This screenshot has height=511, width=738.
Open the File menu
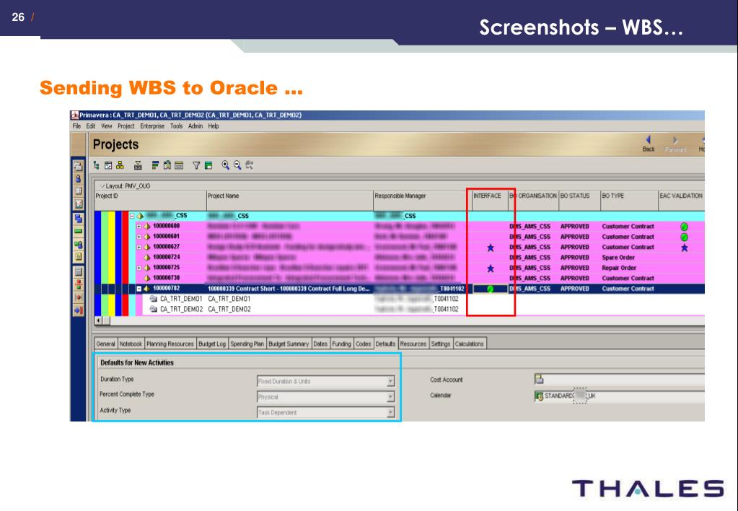tap(76, 126)
